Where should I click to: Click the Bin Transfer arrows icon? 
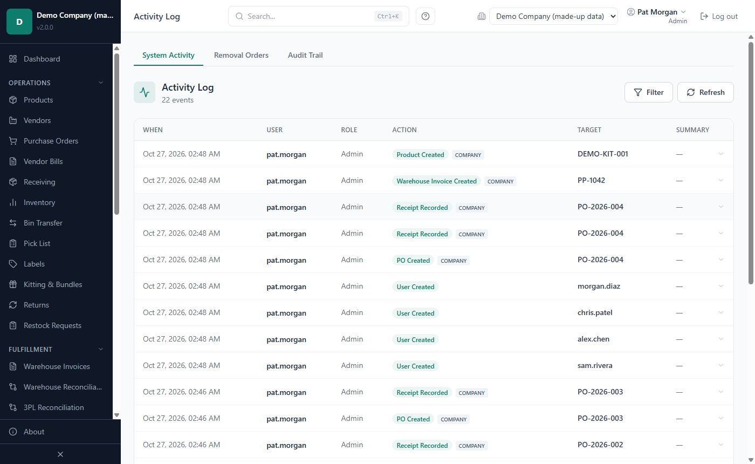tap(13, 223)
